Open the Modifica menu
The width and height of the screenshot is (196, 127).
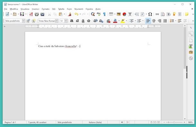tap(14, 9)
